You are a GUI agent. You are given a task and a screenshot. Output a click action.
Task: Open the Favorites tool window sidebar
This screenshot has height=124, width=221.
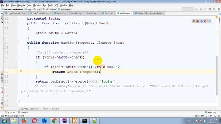click(x=2, y=103)
